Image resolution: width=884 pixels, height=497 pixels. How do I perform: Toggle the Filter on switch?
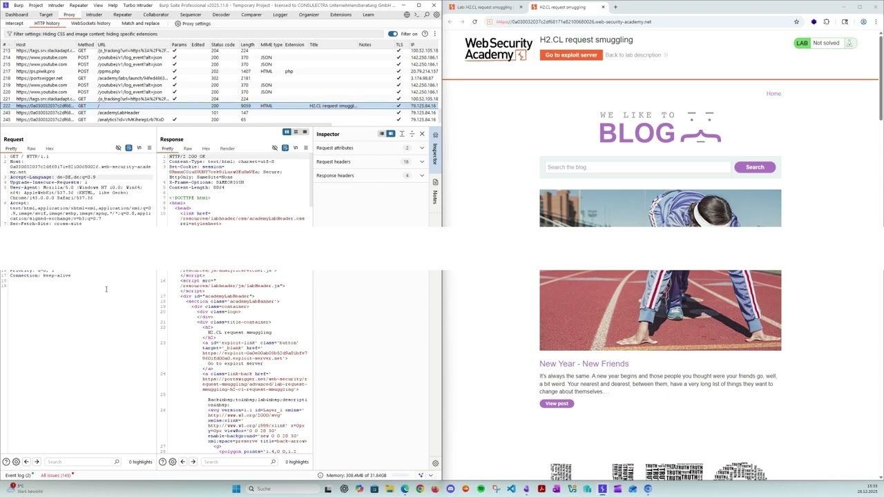coord(392,34)
